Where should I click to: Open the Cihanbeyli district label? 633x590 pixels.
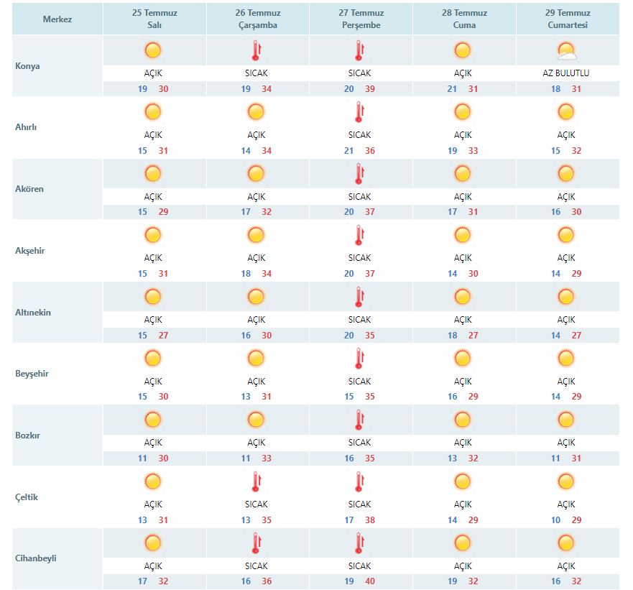[x=36, y=558]
